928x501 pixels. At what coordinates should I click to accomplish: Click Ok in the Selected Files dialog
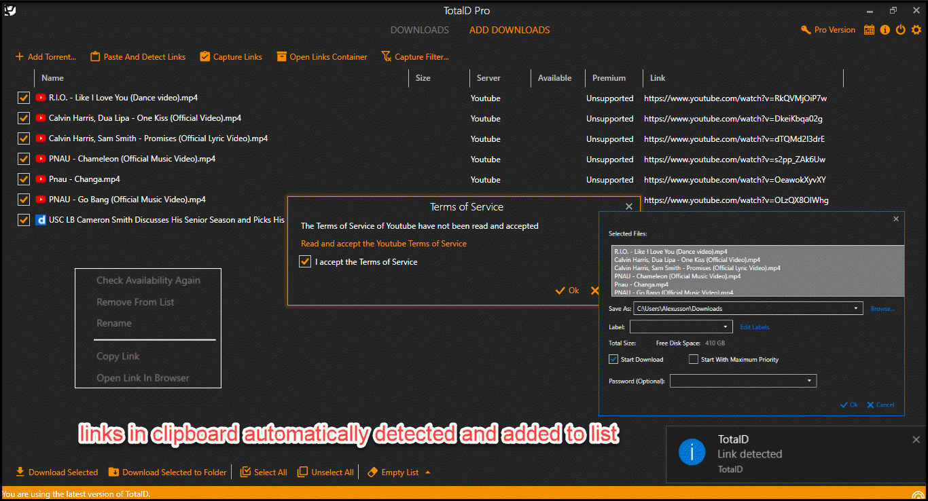pos(849,405)
